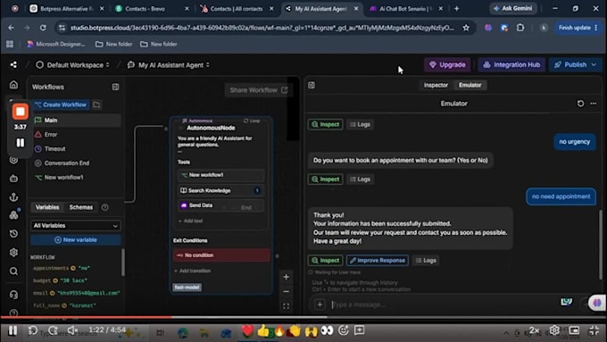
Task: Click the New variable button
Action: click(x=76, y=239)
